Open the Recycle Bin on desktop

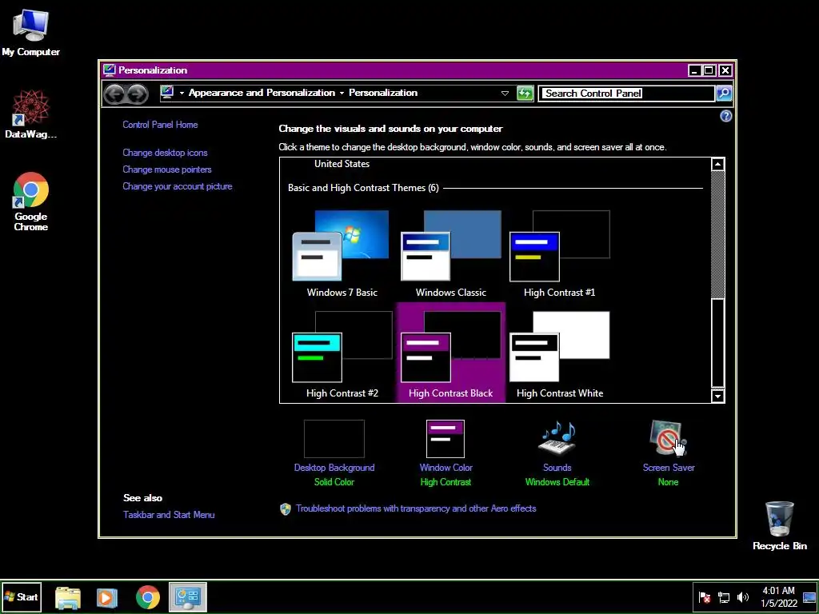[x=779, y=525]
